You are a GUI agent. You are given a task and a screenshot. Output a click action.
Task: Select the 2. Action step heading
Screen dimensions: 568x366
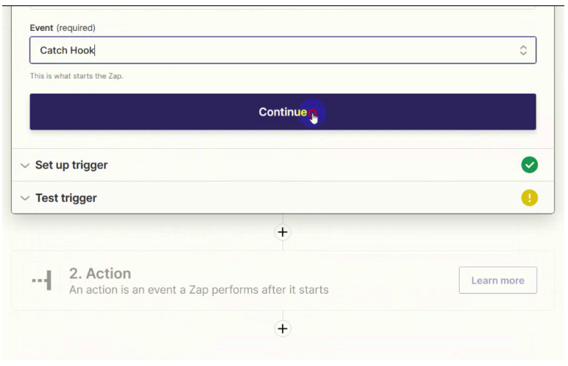100,273
